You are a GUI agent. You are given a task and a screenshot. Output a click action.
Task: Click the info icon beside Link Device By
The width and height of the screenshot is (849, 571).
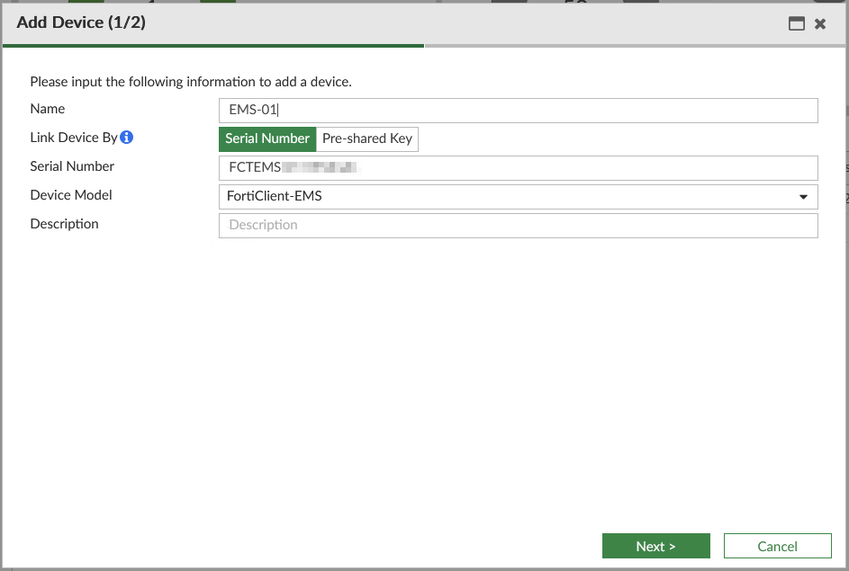[126, 138]
